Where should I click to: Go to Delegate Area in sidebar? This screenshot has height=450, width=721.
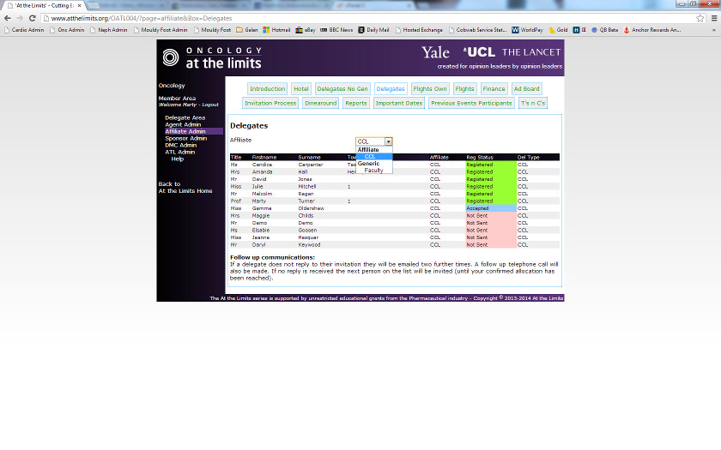point(185,117)
